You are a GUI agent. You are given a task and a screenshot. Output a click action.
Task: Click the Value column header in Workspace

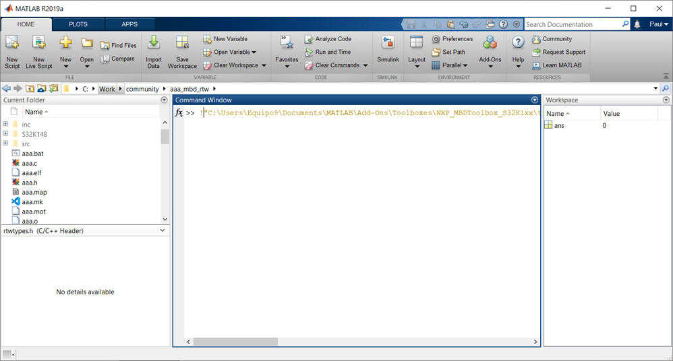tap(628, 114)
